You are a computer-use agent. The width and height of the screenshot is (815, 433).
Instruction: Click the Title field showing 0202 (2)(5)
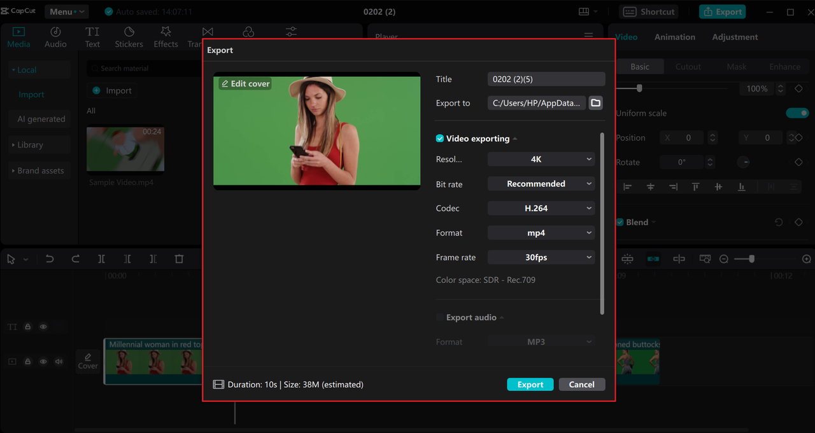click(x=546, y=79)
